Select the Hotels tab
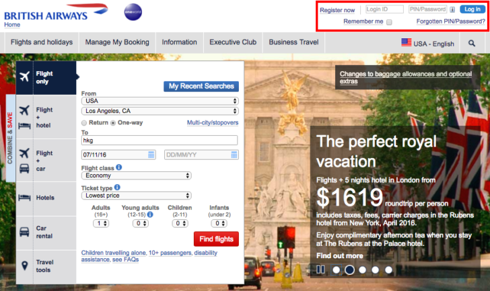The width and height of the screenshot is (490, 291). coord(46,198)
